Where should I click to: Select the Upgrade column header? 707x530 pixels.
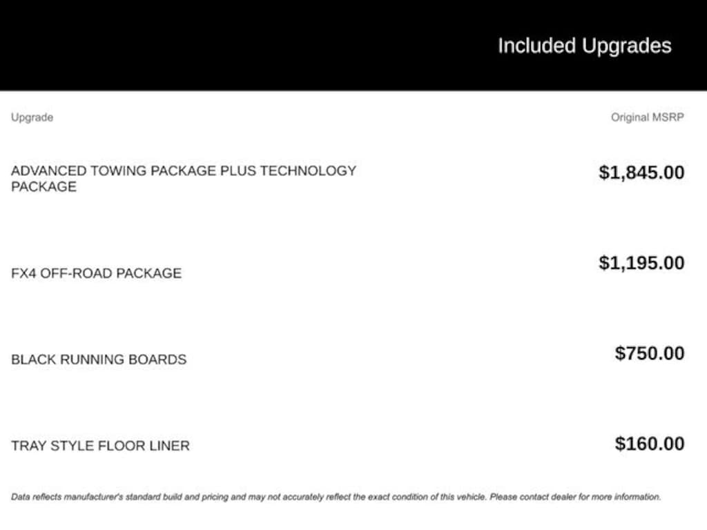pos(32,117)
